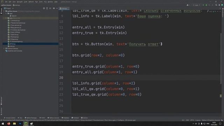Open the VCS menu
This screenshot has height=126, width=224.
coord(45,2)
